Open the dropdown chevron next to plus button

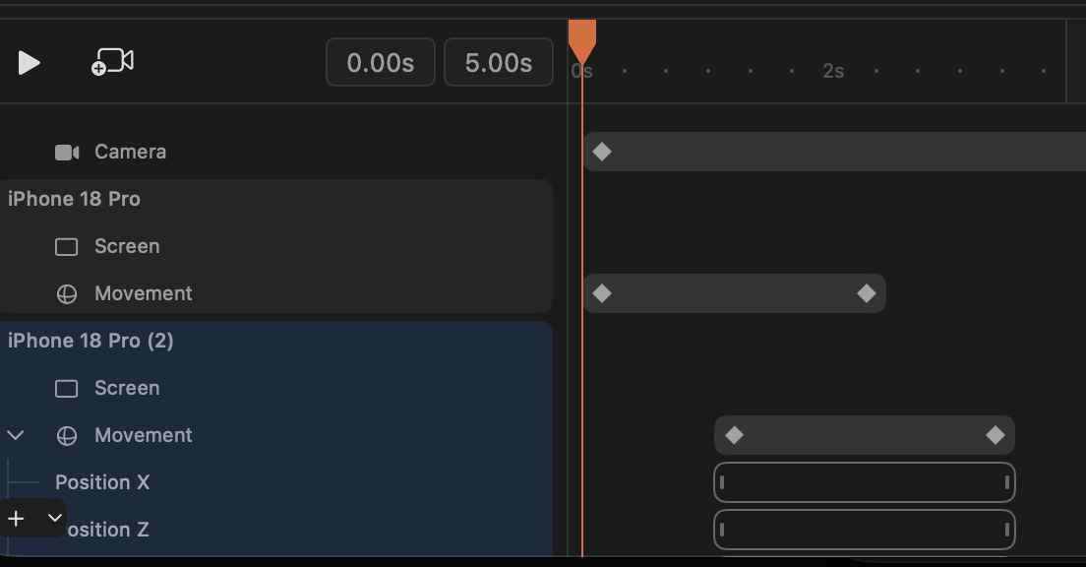[x=55, y=518]
